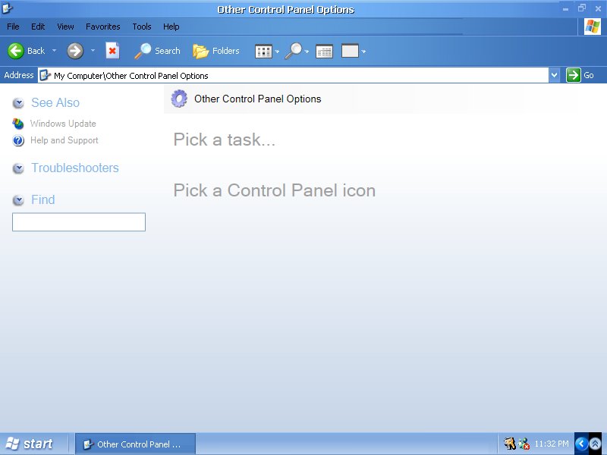The width and height of the screenshot is (607, 455).
Task: Open the Windows Update link
Action: pyautogui.click(x=63, y=124)
